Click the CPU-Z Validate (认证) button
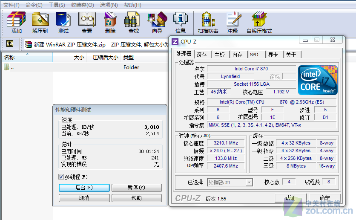This screenshot has height=220, width=356. [290, 198]
